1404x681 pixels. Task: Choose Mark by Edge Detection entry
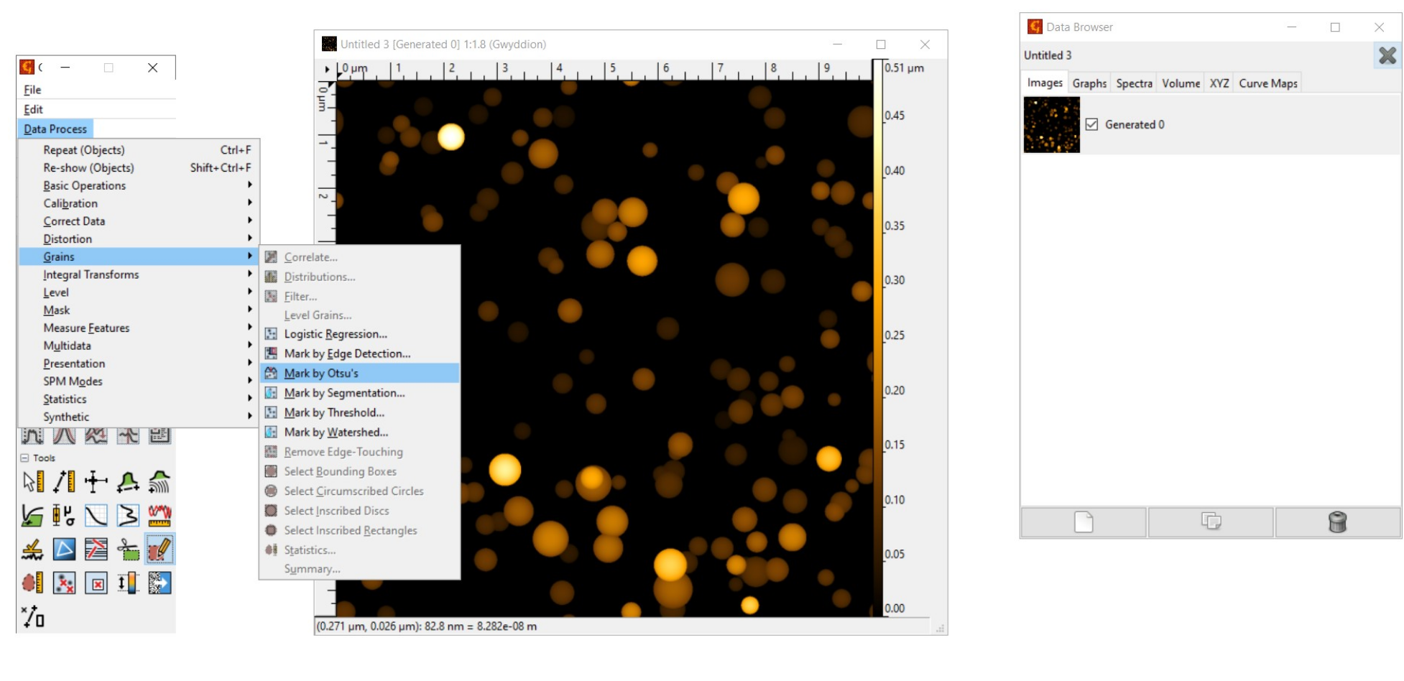click(360, 353)
